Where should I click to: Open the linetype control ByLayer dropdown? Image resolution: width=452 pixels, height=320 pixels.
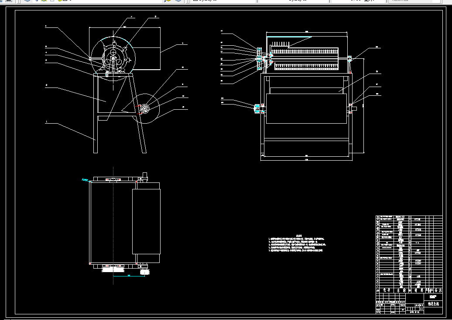293,0
